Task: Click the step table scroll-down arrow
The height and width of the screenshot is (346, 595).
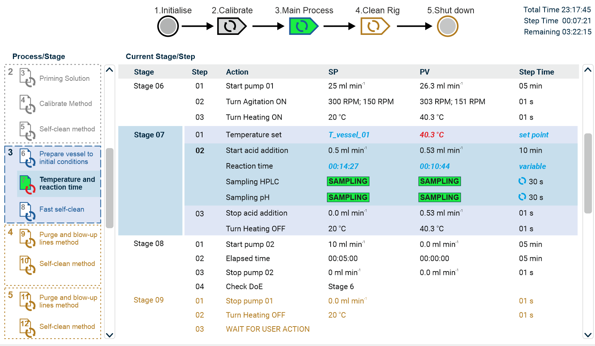Action: 588,335
